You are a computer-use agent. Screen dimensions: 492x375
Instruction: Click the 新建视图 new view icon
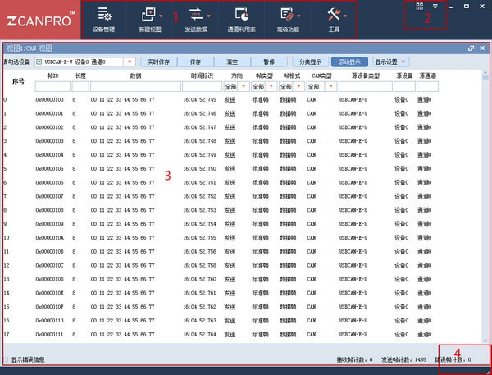click(x=150, y=18)
